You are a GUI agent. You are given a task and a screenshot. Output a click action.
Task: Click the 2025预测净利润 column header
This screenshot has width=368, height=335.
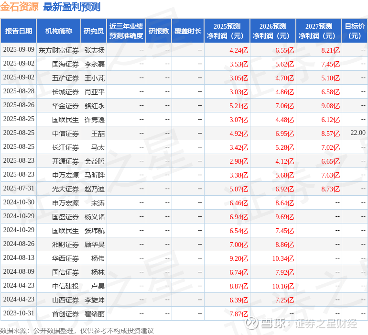coord(227,31)
